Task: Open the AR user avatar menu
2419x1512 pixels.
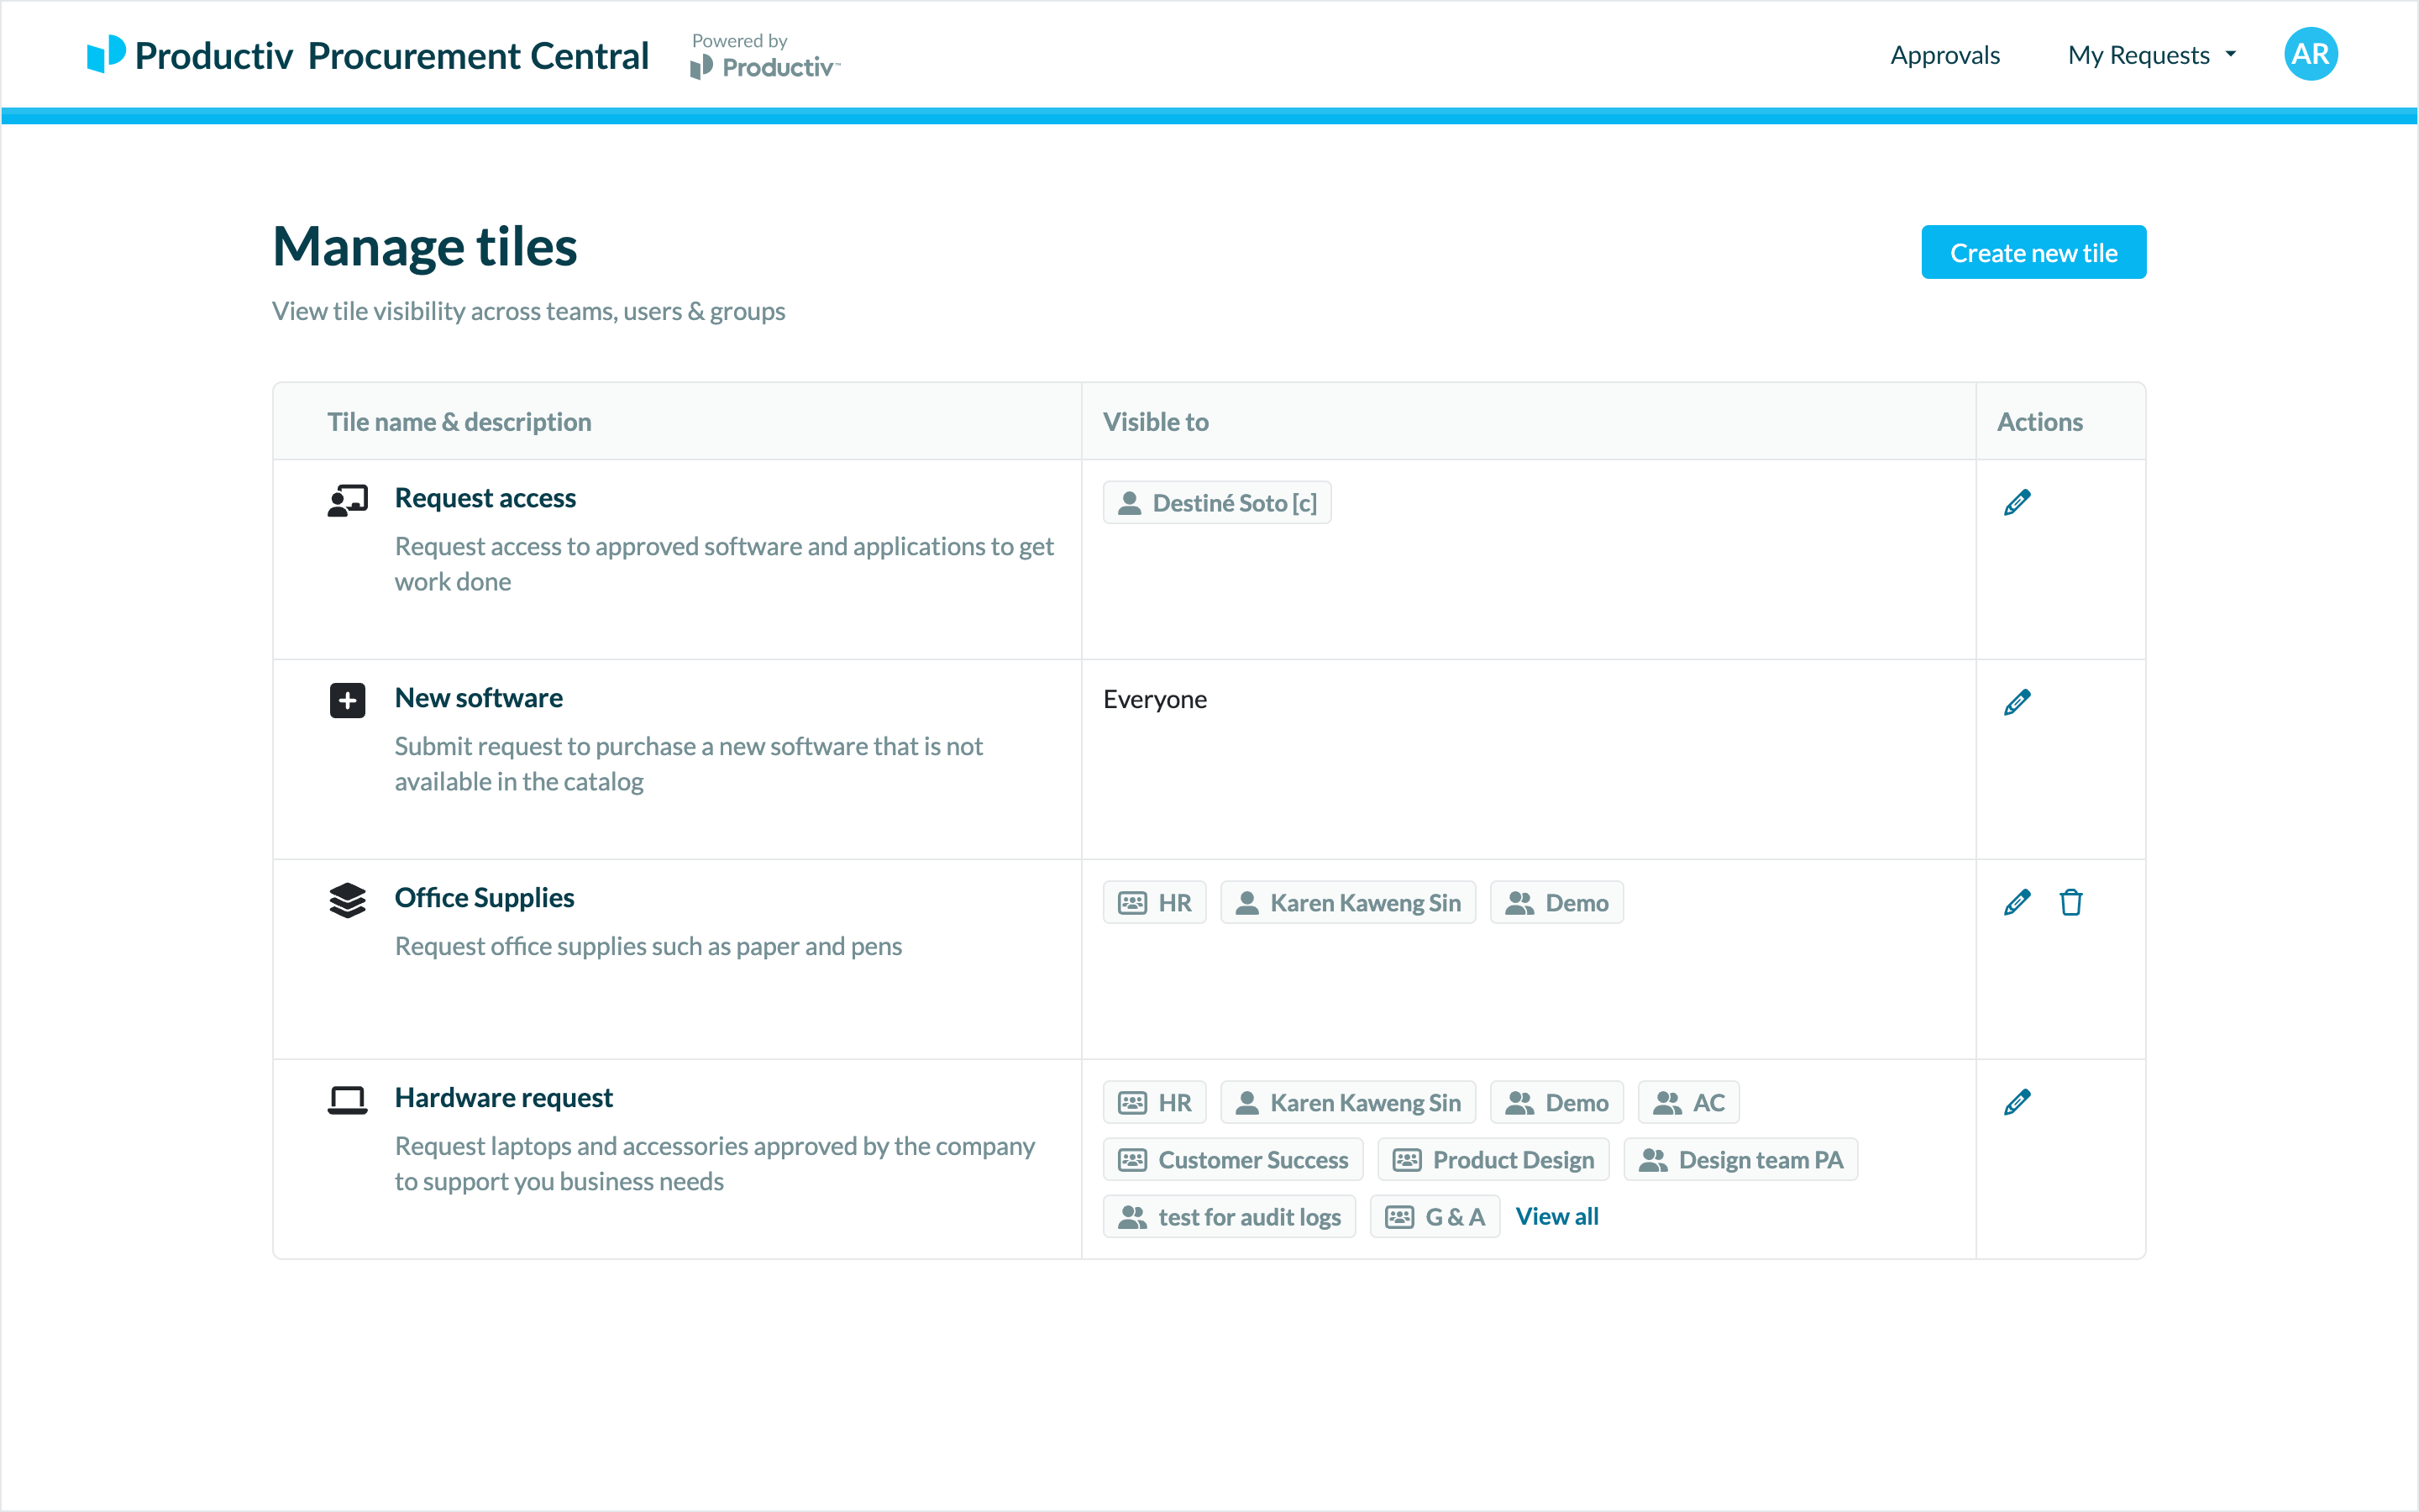Action: [2309, 54]
